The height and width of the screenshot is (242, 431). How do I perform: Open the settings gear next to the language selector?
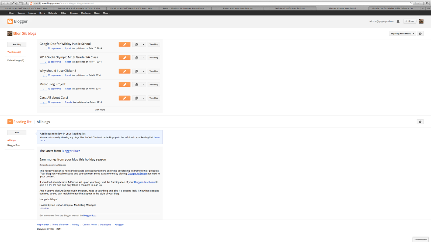(x=420, y=34)
